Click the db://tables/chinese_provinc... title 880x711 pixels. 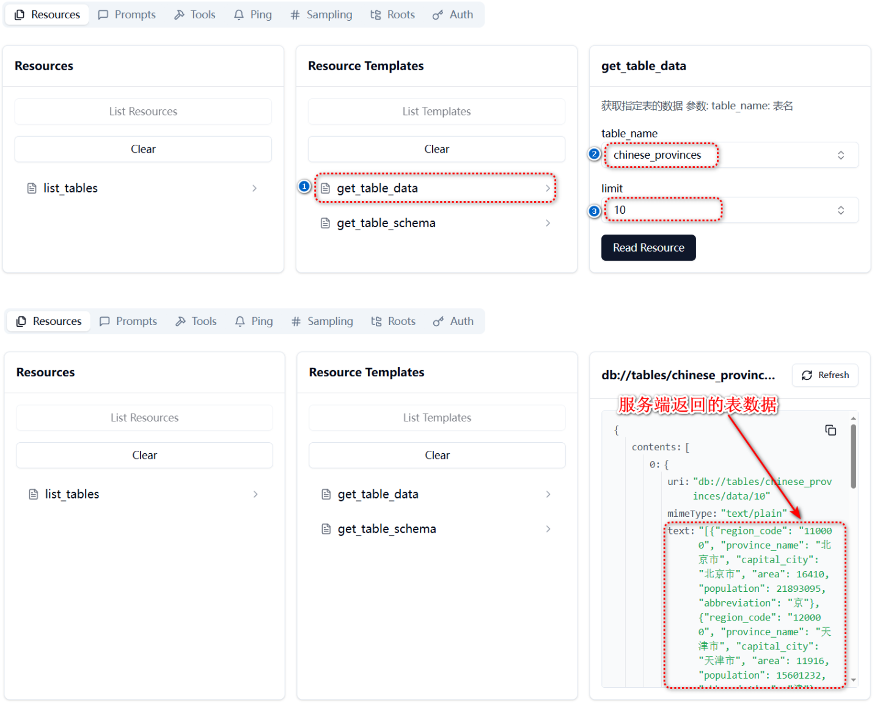pyautogui.click(x=688, y=376)
